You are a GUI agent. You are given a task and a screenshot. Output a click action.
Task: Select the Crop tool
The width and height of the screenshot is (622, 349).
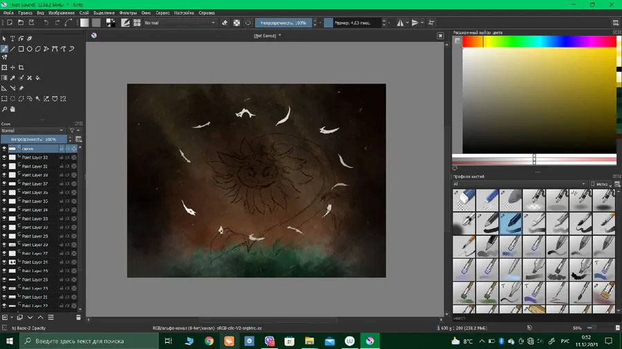tap(21, 68)
